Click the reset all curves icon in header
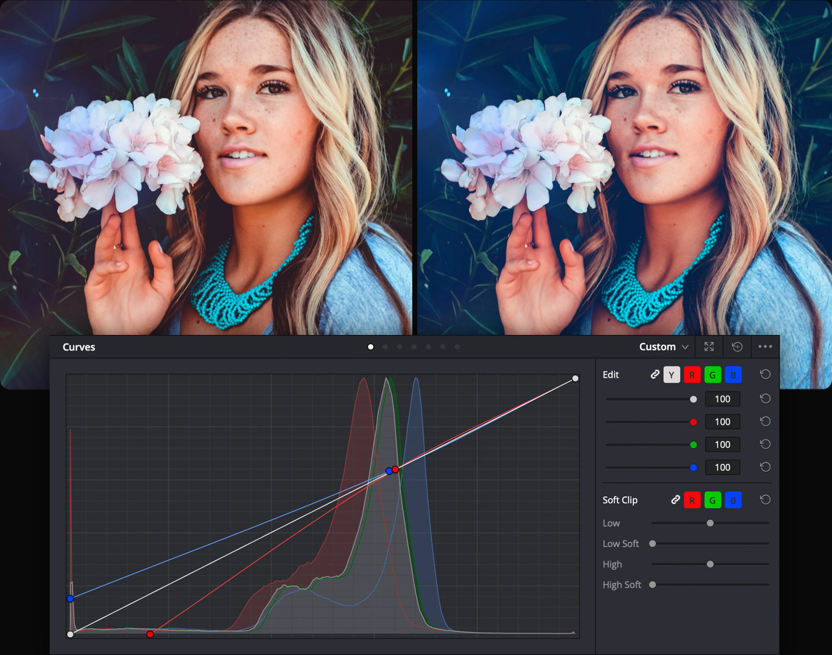Viewport: 832px width, 655px height. 737,347
